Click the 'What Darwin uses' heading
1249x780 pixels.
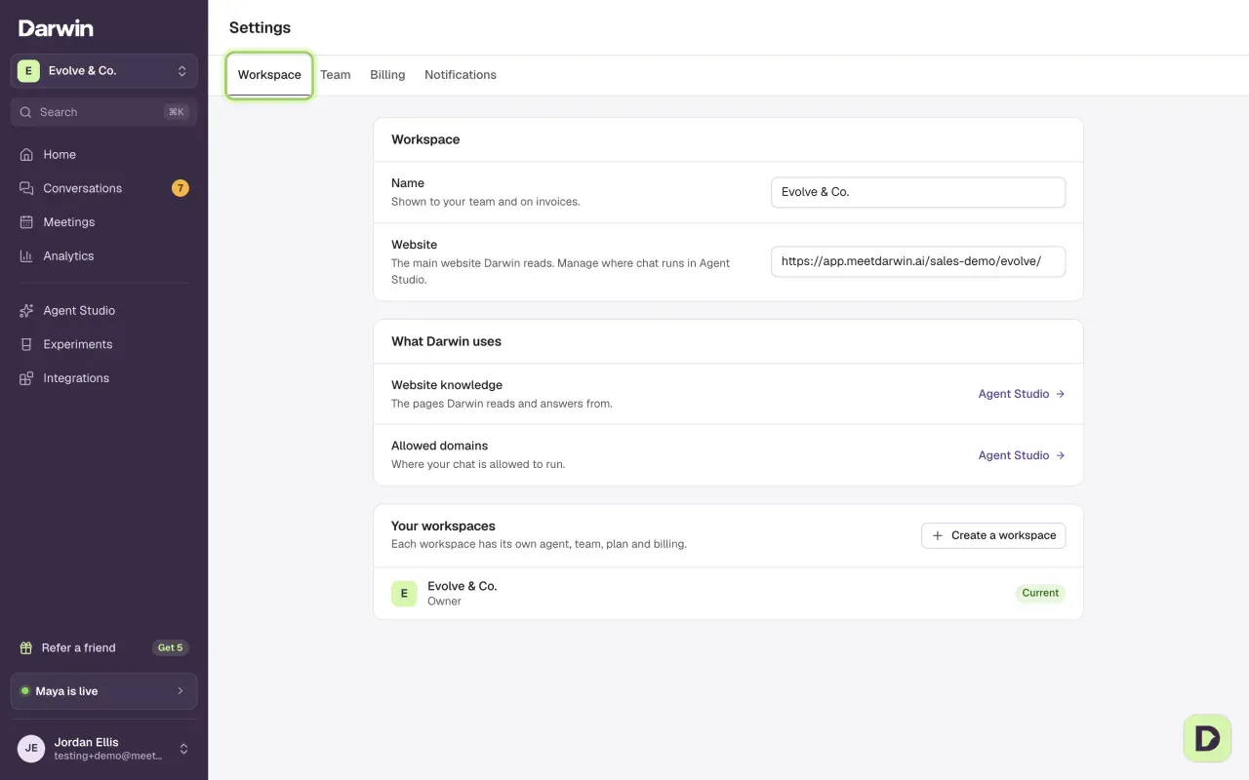pos(446,341)
